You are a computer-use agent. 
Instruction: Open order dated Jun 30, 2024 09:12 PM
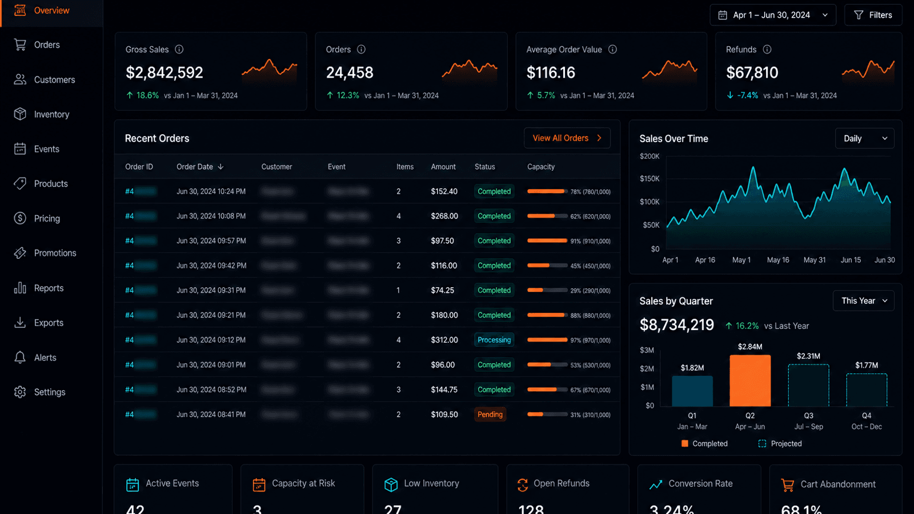[367, 340]
